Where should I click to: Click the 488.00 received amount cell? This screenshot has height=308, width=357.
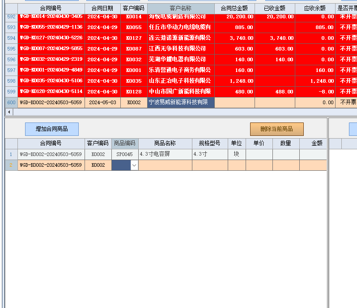tap(275, 92)
